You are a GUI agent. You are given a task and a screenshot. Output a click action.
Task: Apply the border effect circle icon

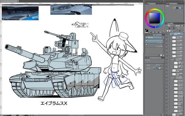(174, 8)
